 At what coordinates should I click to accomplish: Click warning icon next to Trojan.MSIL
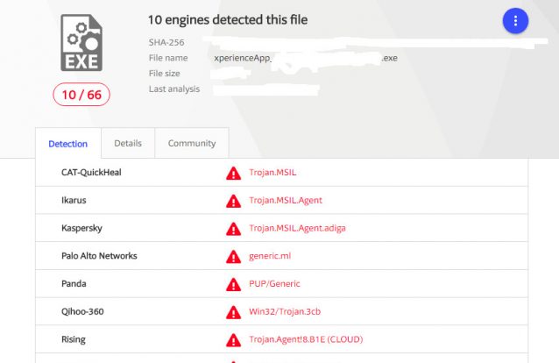pyautogui.click(x=233, y=173)
